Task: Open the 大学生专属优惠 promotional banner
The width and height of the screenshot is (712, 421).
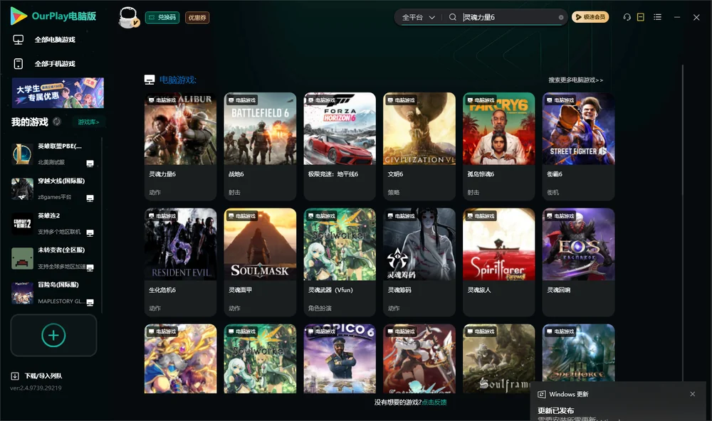Action: (x=58, y=92)
